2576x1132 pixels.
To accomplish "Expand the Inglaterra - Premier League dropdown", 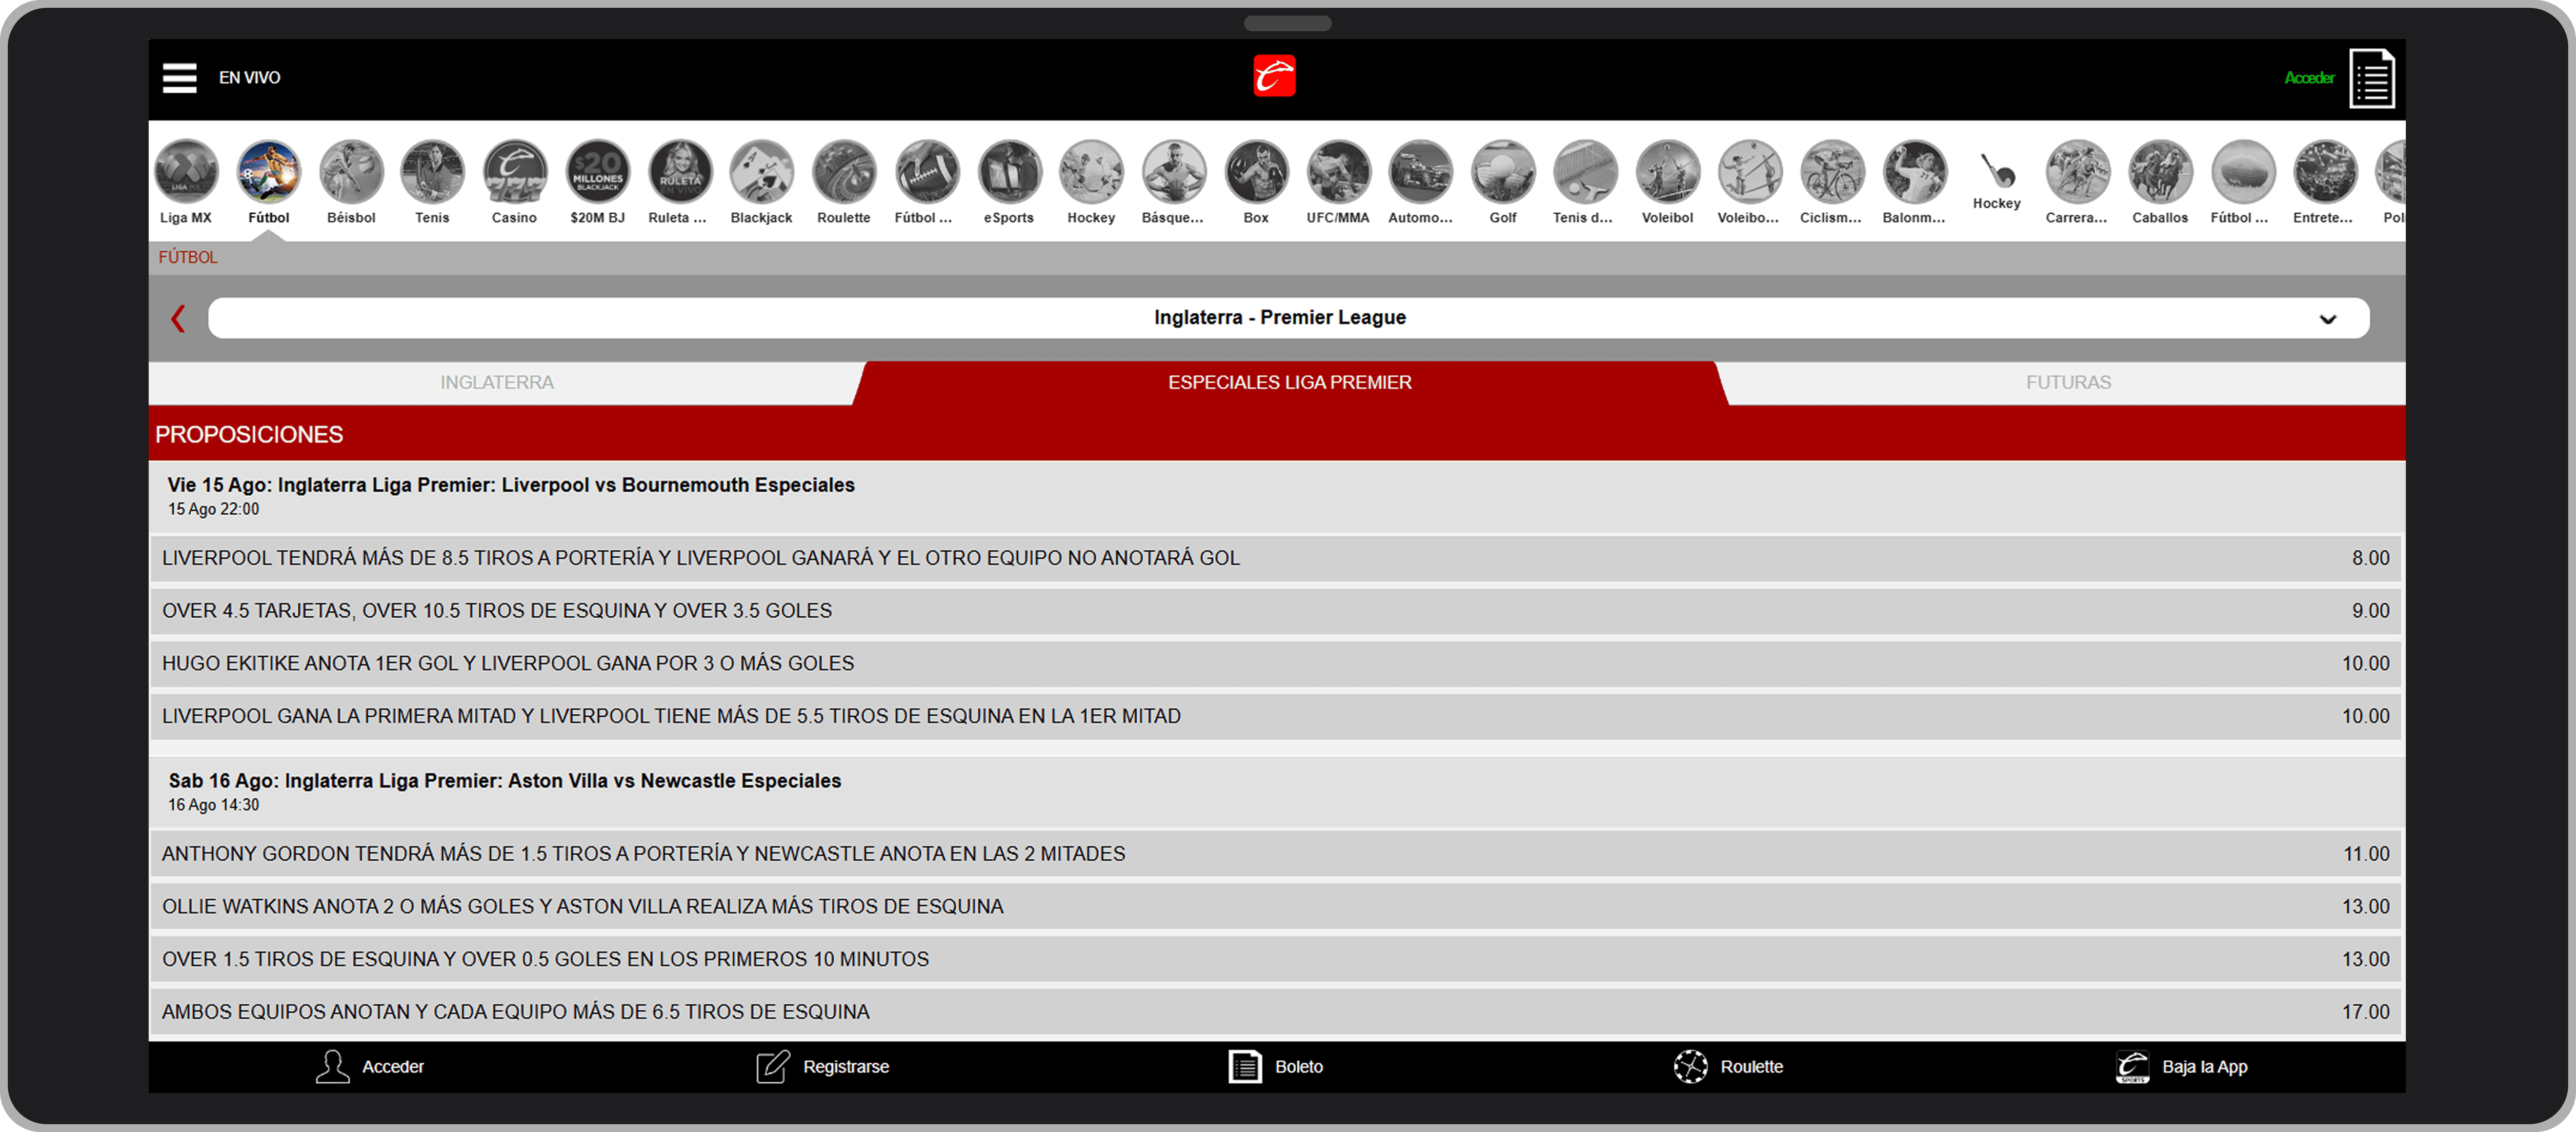I will (x=1288, y=318).
